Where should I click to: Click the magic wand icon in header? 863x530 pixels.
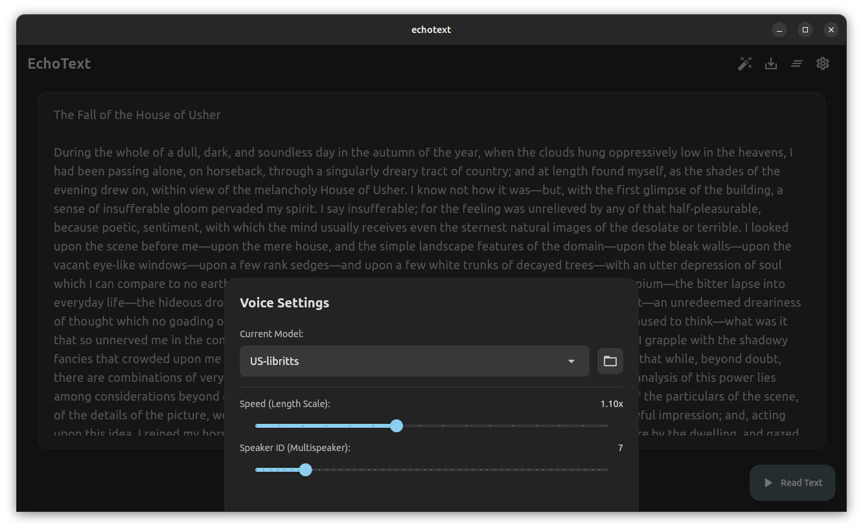click(x=745, y=63)
